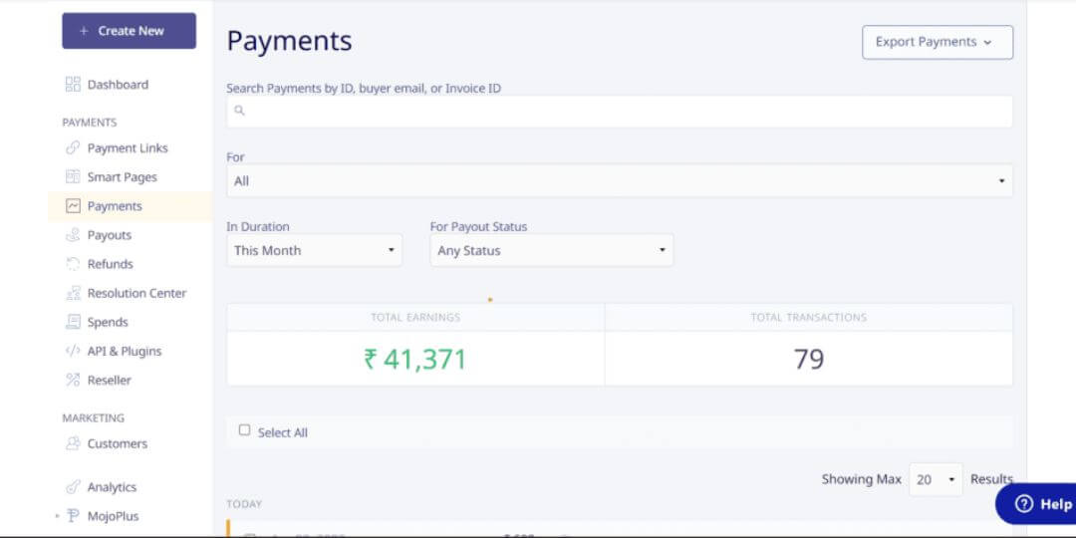Click the Create New button
The width and height of the screenshot is (1076, 538).
pos(129,31)
